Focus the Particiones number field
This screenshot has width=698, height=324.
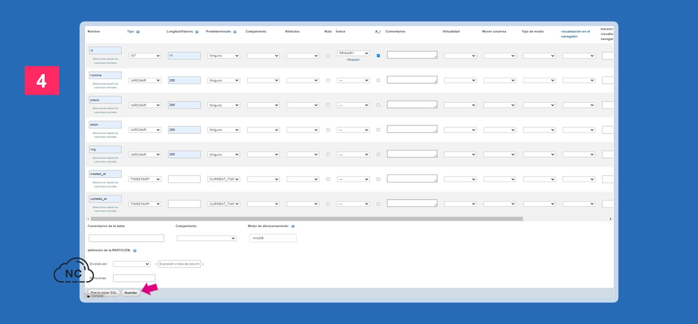[x=134, y=278]
